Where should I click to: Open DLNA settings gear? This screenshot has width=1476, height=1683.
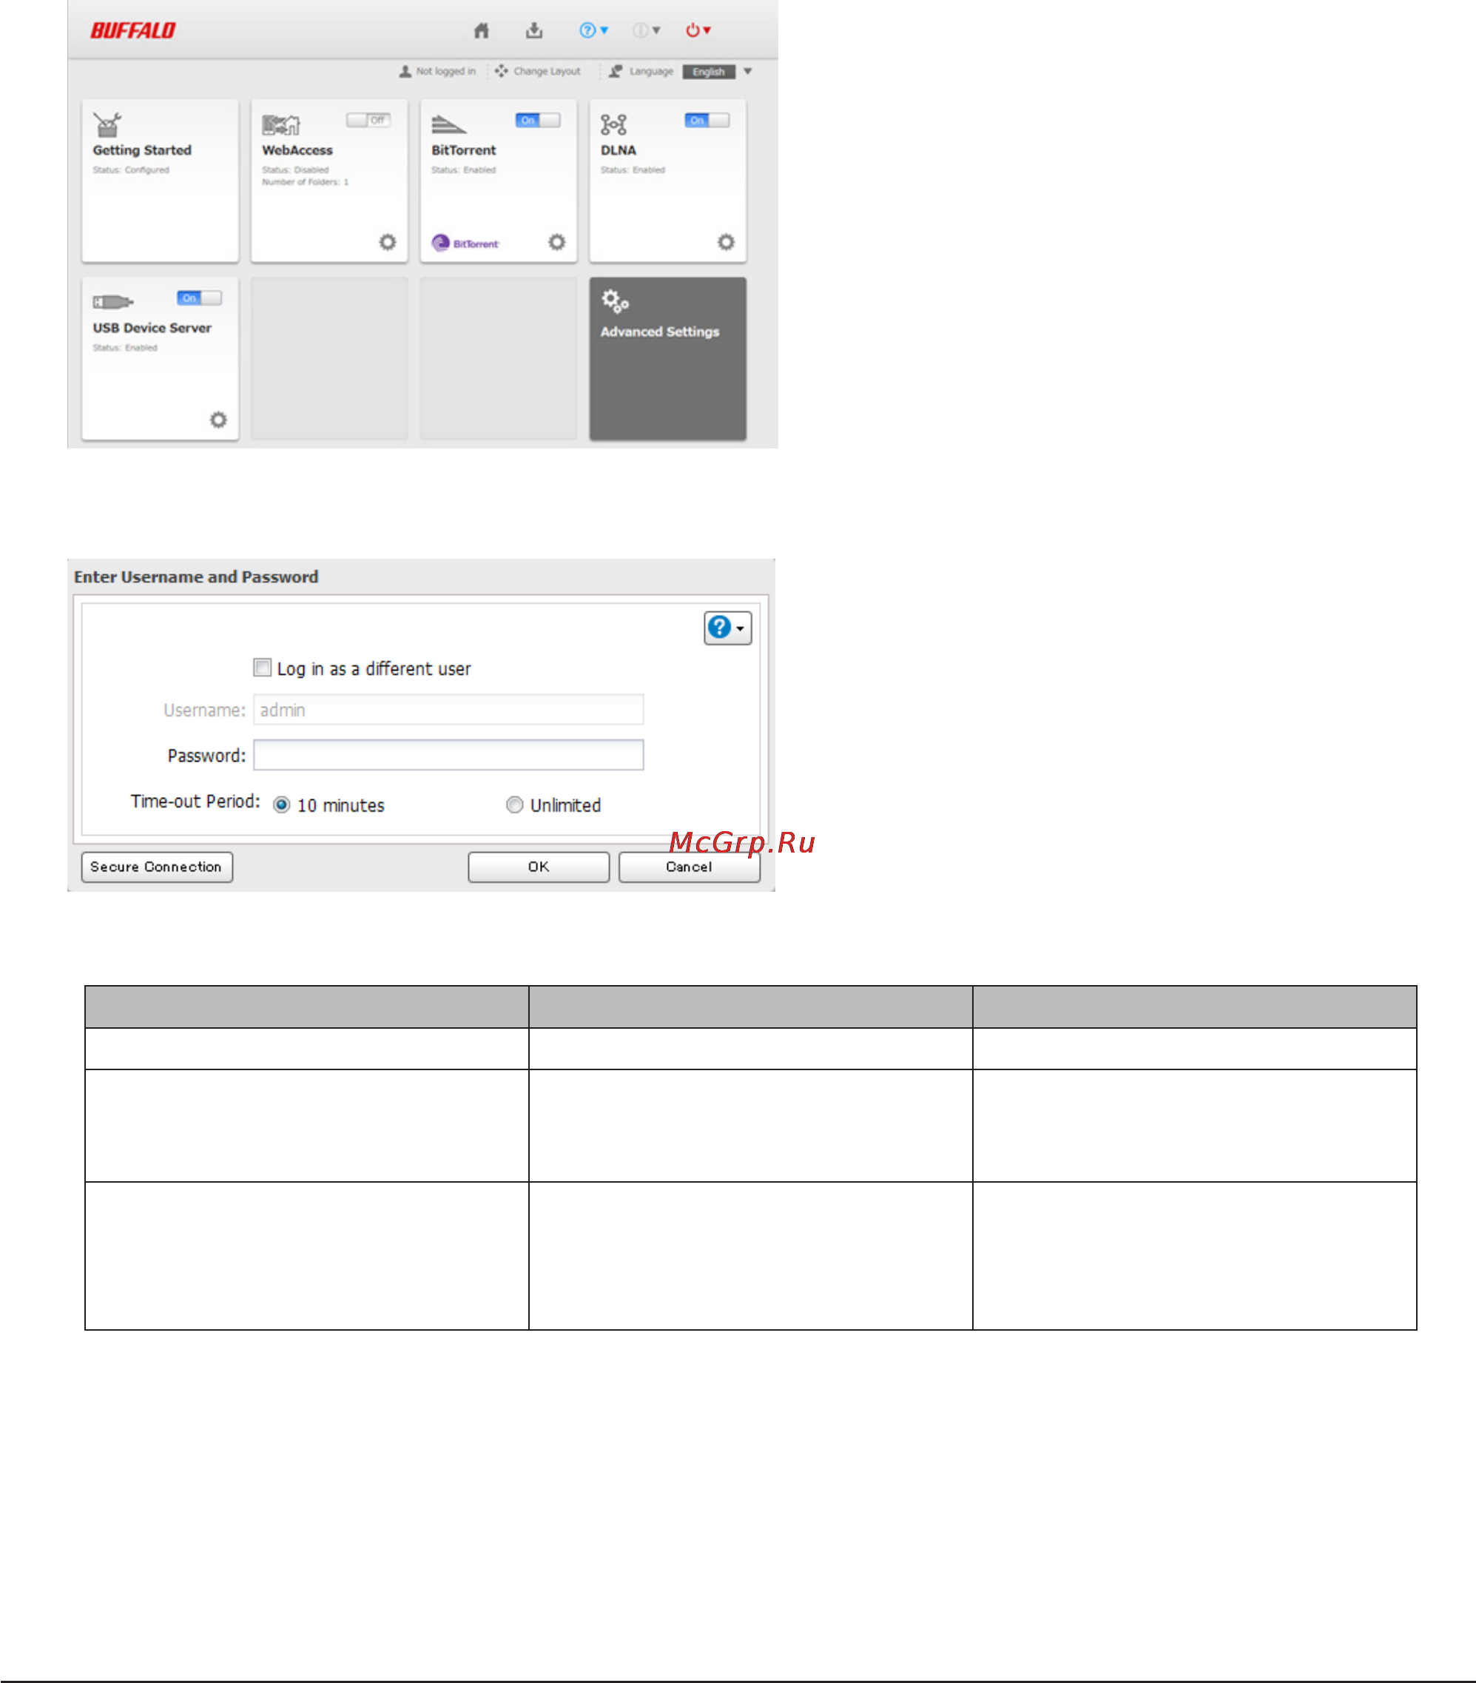tap(726, 242)
